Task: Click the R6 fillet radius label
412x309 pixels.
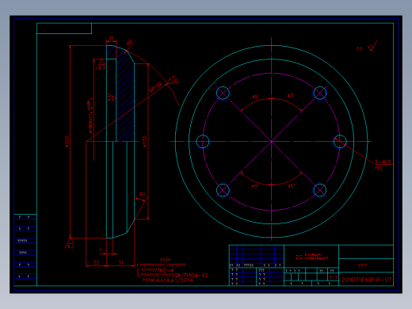Action: pyautogui.click(x=129, y=43)
